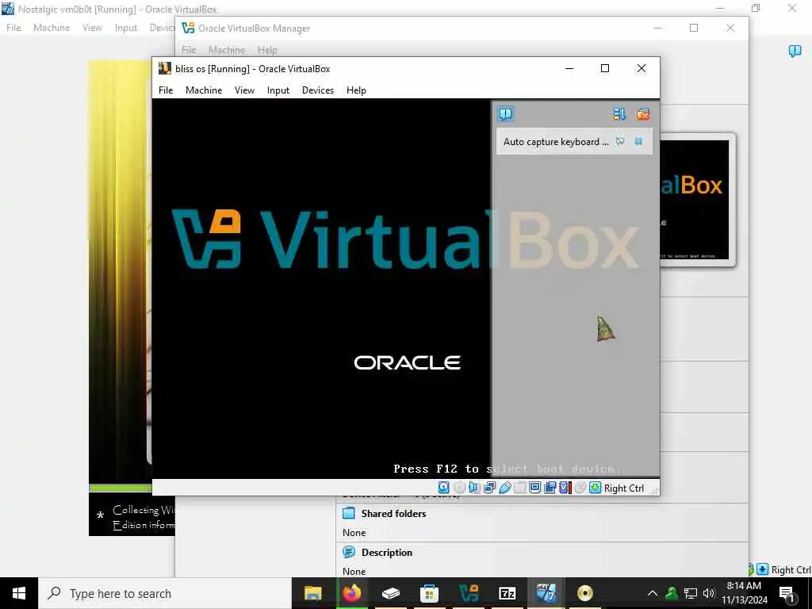
Task: Open 7-Zip from the taskbar
Action: point(507,593)
